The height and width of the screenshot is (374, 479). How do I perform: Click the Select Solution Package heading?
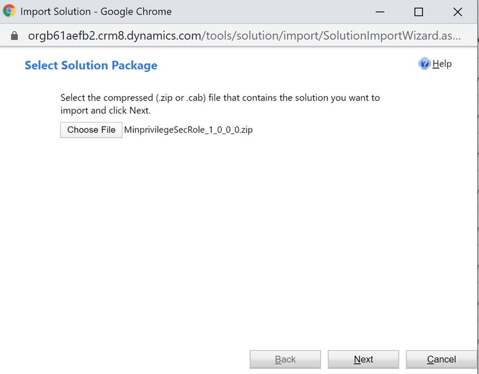tap(91, 65)
